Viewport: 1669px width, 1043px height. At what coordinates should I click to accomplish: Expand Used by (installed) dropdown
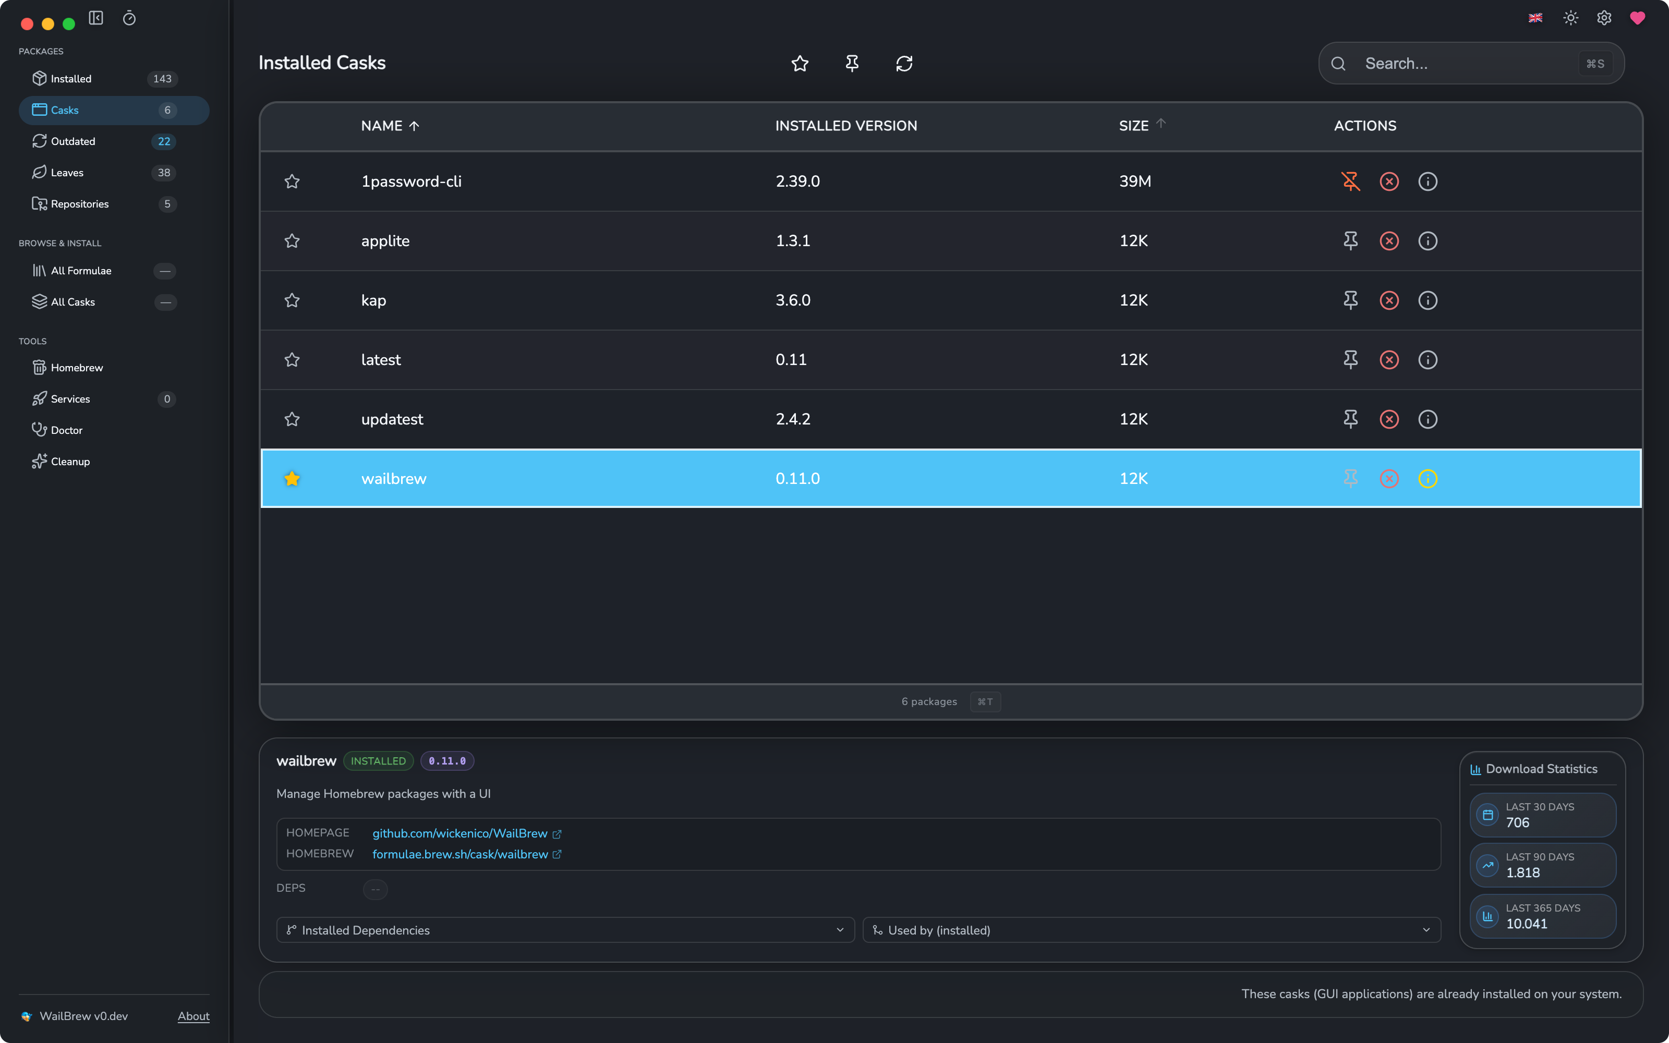pyautogui.click(x=1152, y=930)
